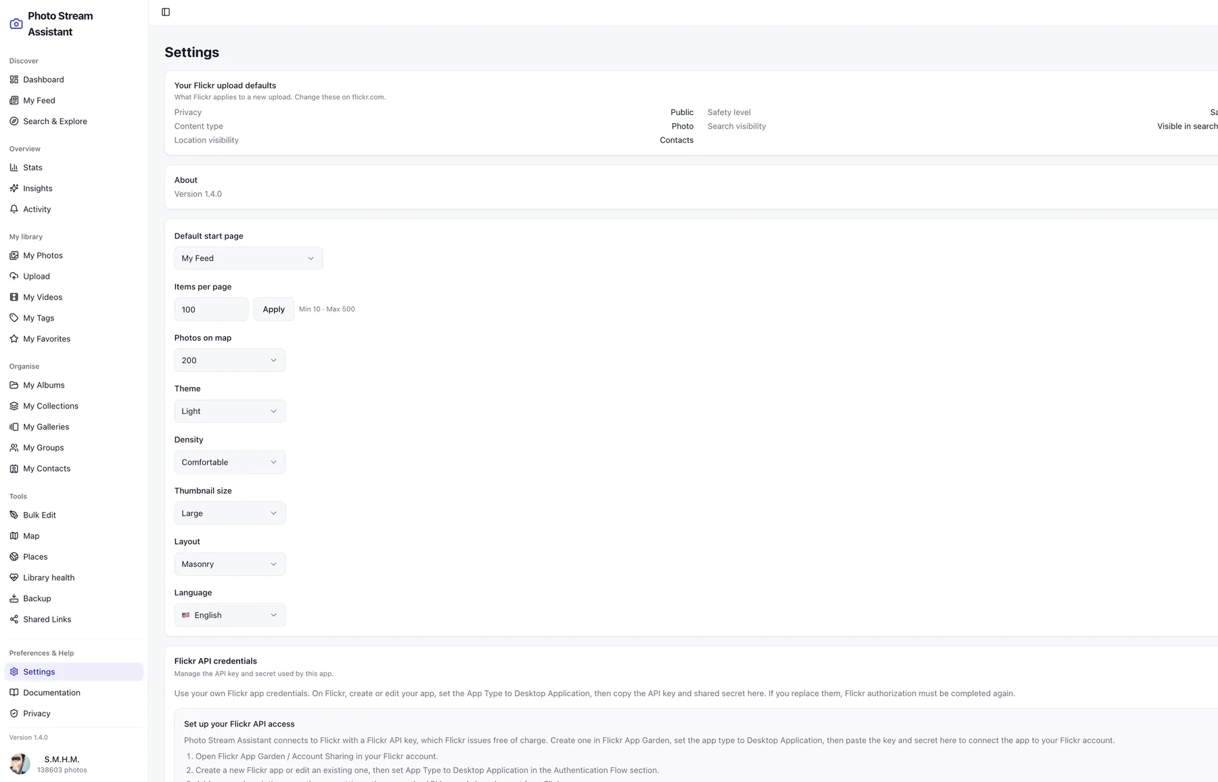This screenshot has width=1218, height=782.
Task: Click the 'Visible in search' value
Action: 1187,127
